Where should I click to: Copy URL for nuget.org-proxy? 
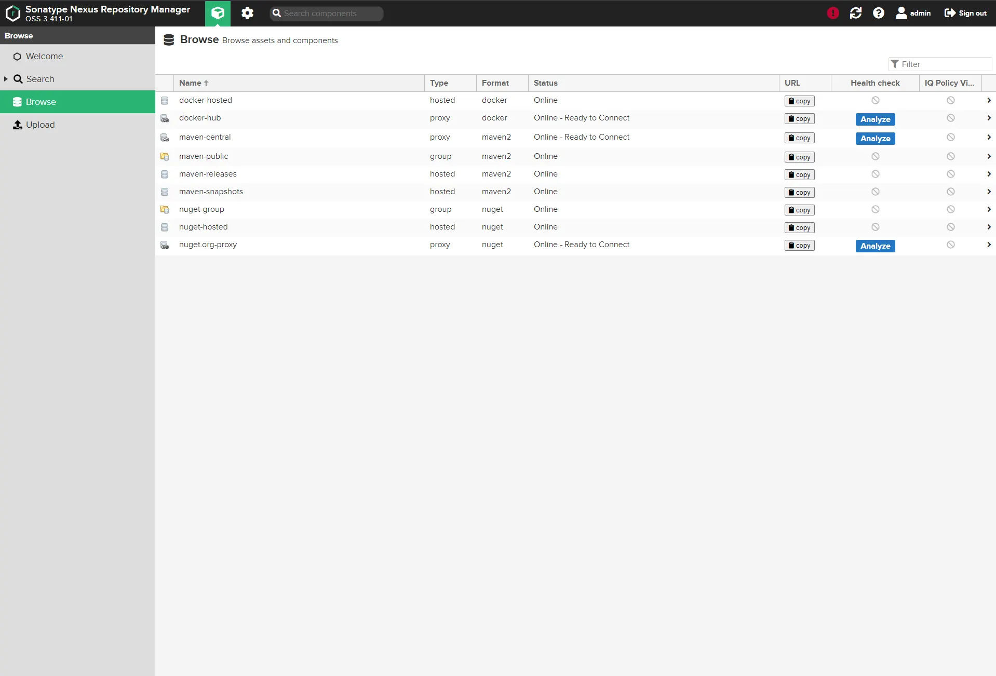(x=800, y=246)
